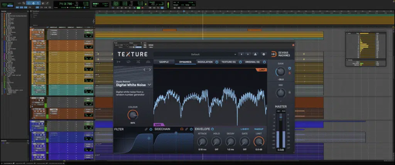Click the Master fader handle
Screen dimensions: 395x165
281,117
